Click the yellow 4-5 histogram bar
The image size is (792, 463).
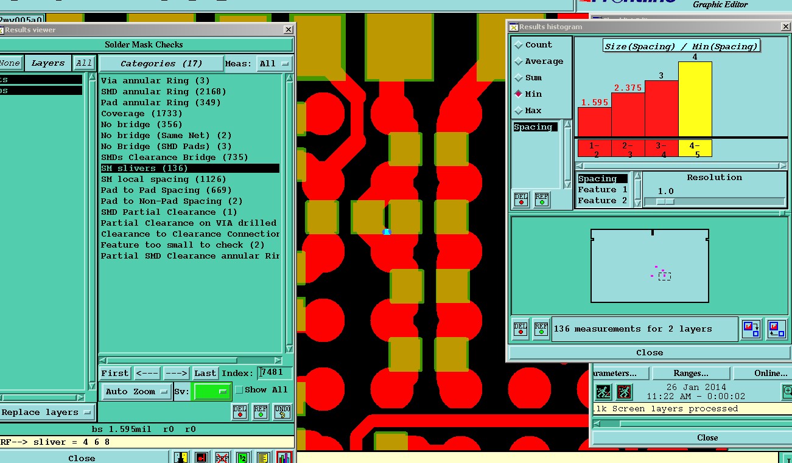[x=695, y=99]
